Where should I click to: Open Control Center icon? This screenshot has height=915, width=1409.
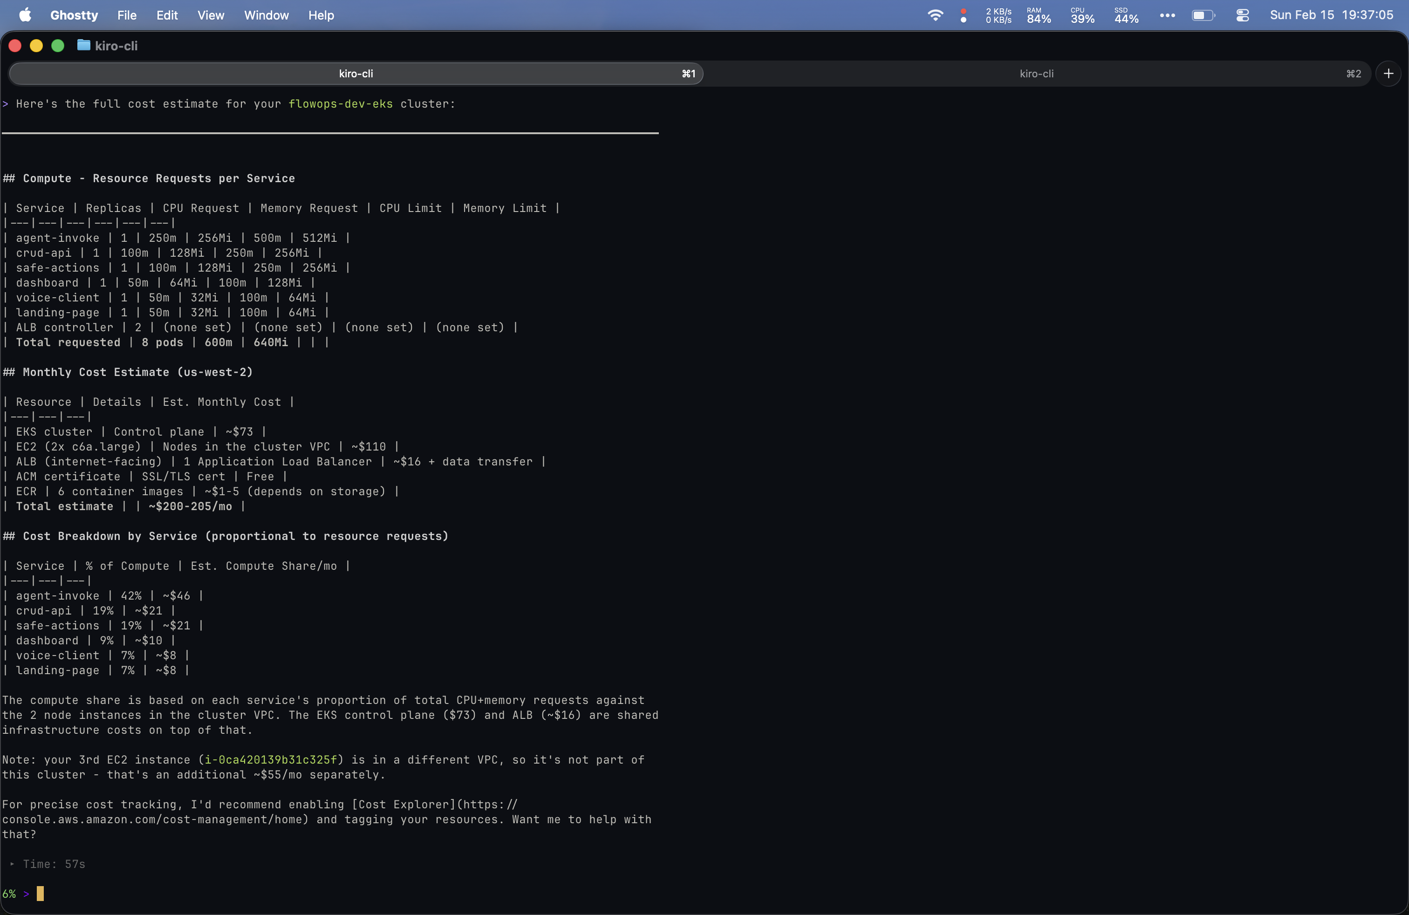pyautogui.click(x=1242, y=15)
